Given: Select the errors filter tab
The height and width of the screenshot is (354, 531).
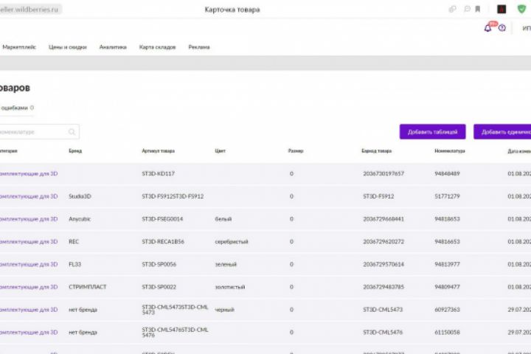Looking at the screenshot, I should [x=16, y=108].
